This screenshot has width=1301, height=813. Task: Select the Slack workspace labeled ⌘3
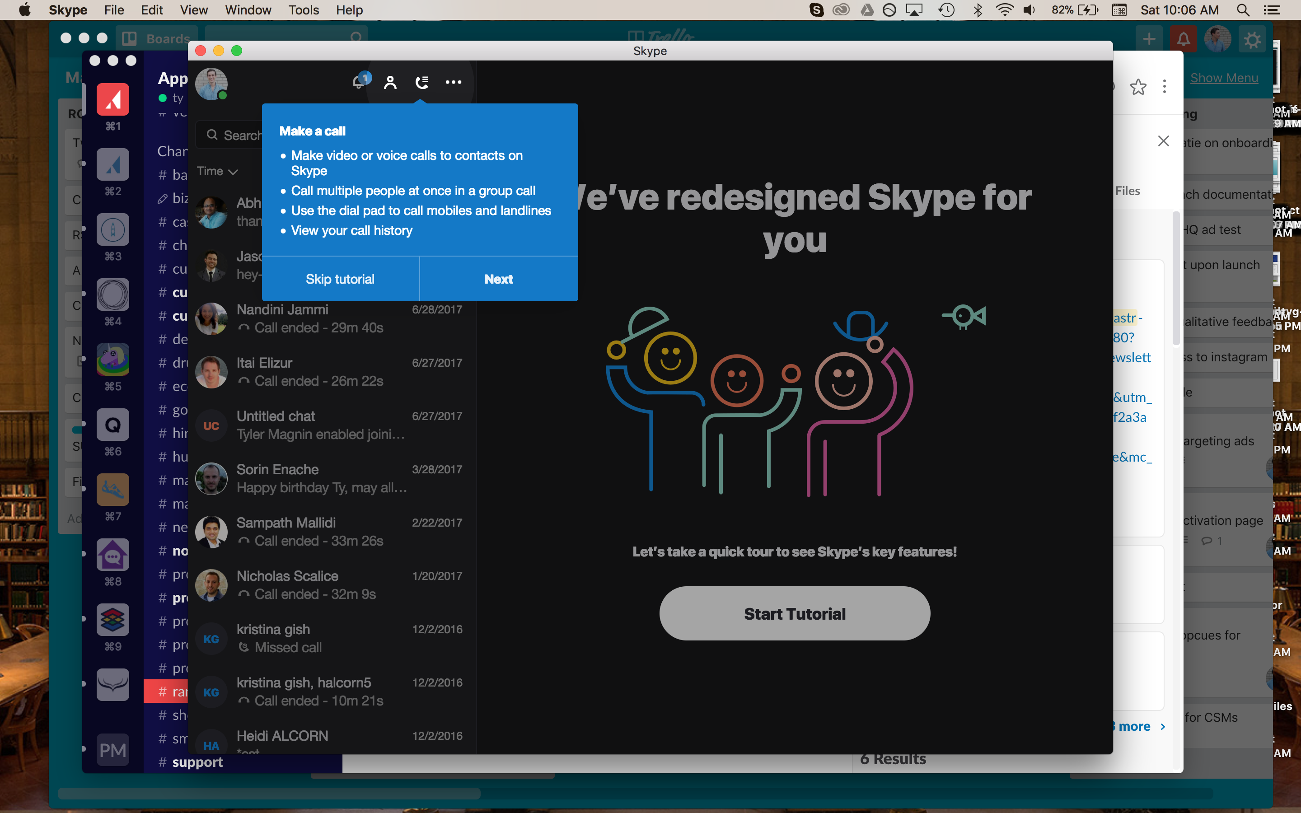(113, 229)
